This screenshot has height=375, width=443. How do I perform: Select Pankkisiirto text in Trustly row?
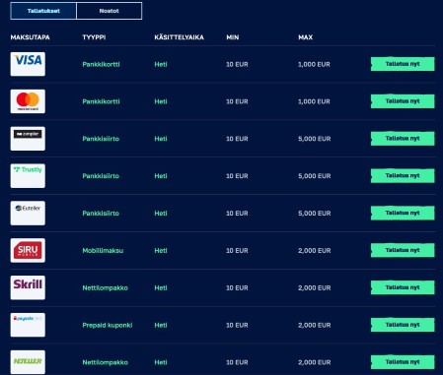(101, 176)
